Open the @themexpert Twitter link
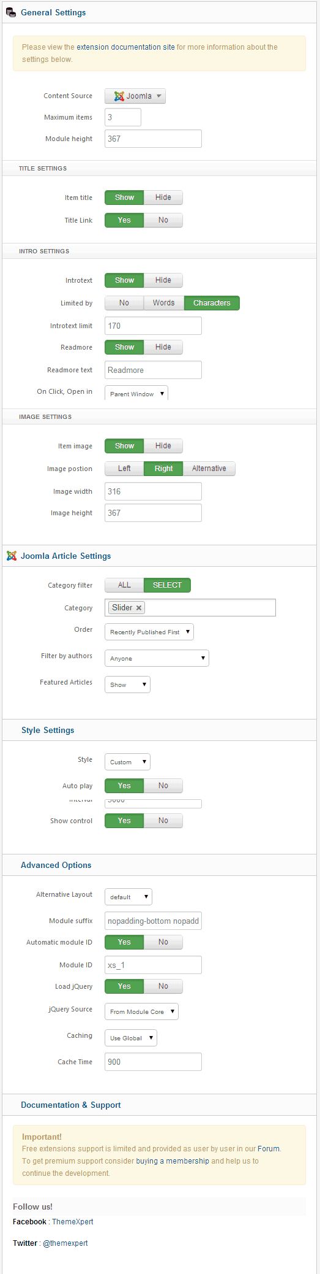Image resolution: width=320 pixels, height=1274 pixels. tap(65, 1243)
